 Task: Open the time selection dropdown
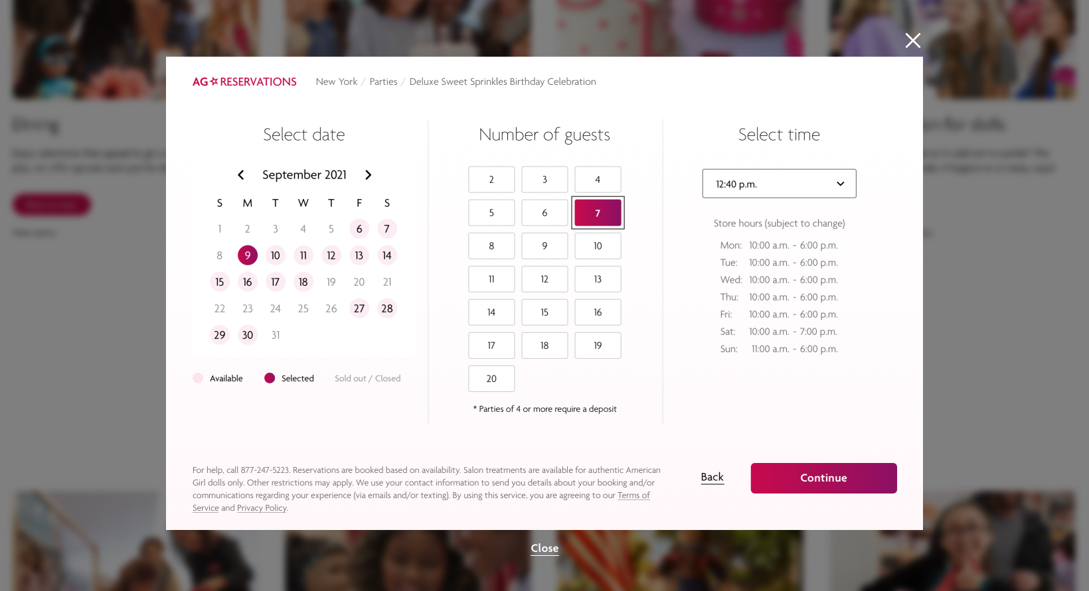click(779, 184)
